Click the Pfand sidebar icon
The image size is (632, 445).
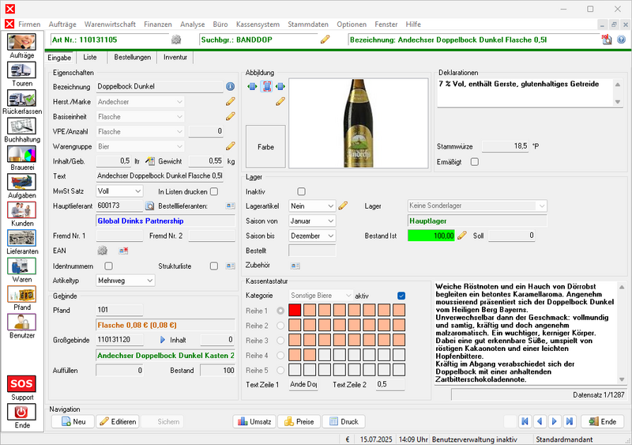click(22, 296)
